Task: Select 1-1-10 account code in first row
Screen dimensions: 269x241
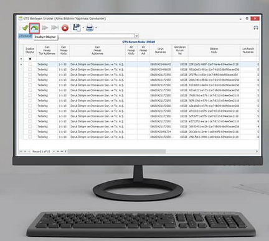Action: click(64, 65)
